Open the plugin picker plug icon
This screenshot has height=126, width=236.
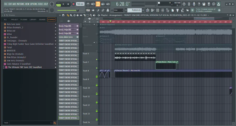click(x=178, y=10)
